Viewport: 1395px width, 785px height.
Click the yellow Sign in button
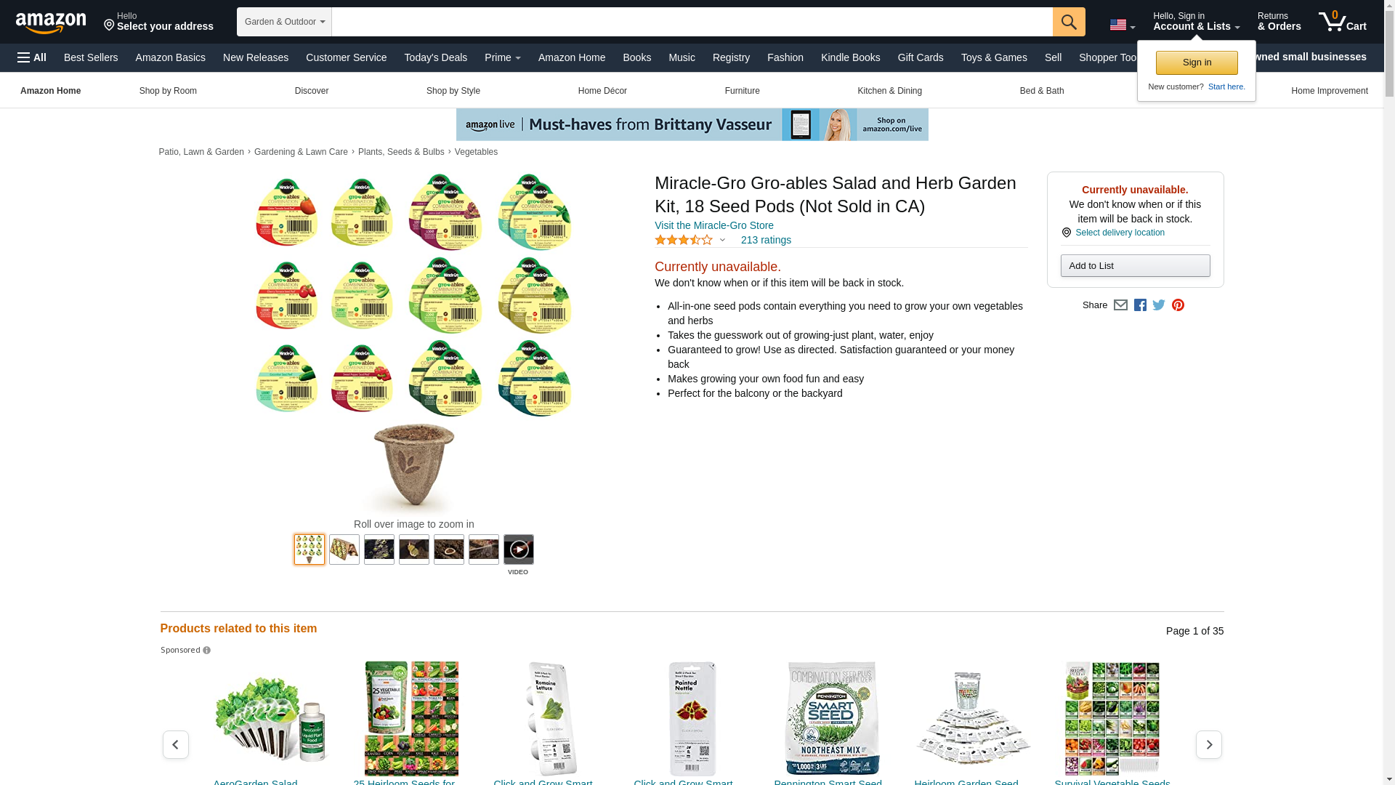coord(1197,63)
